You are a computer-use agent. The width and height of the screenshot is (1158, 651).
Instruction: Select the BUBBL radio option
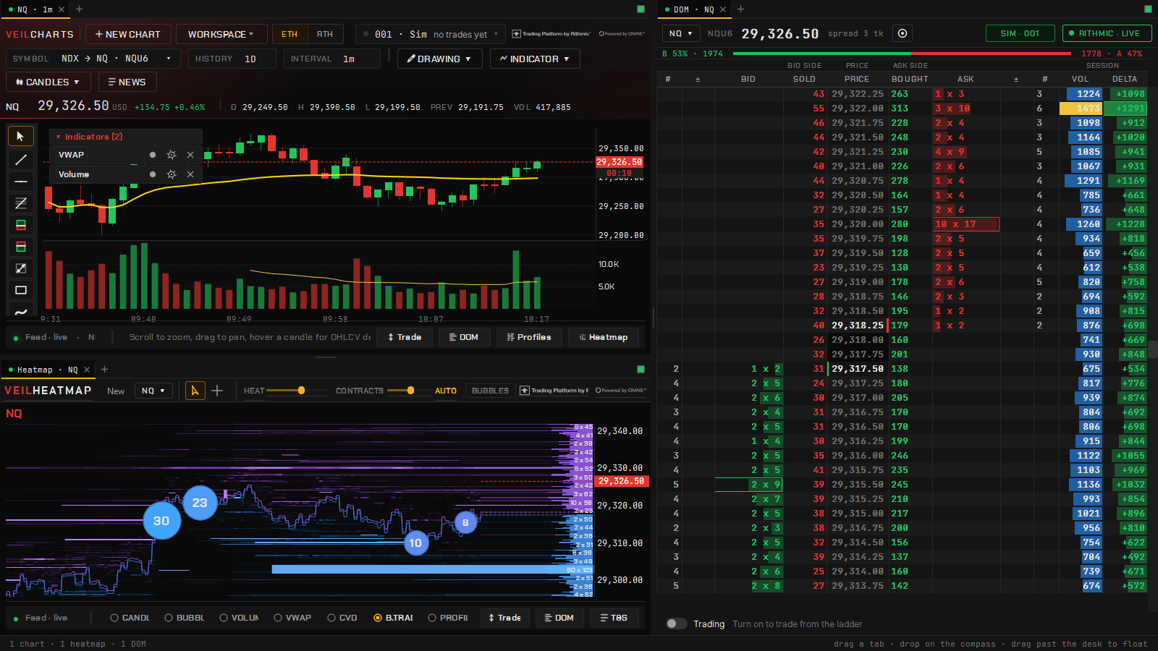click(185, 618)
